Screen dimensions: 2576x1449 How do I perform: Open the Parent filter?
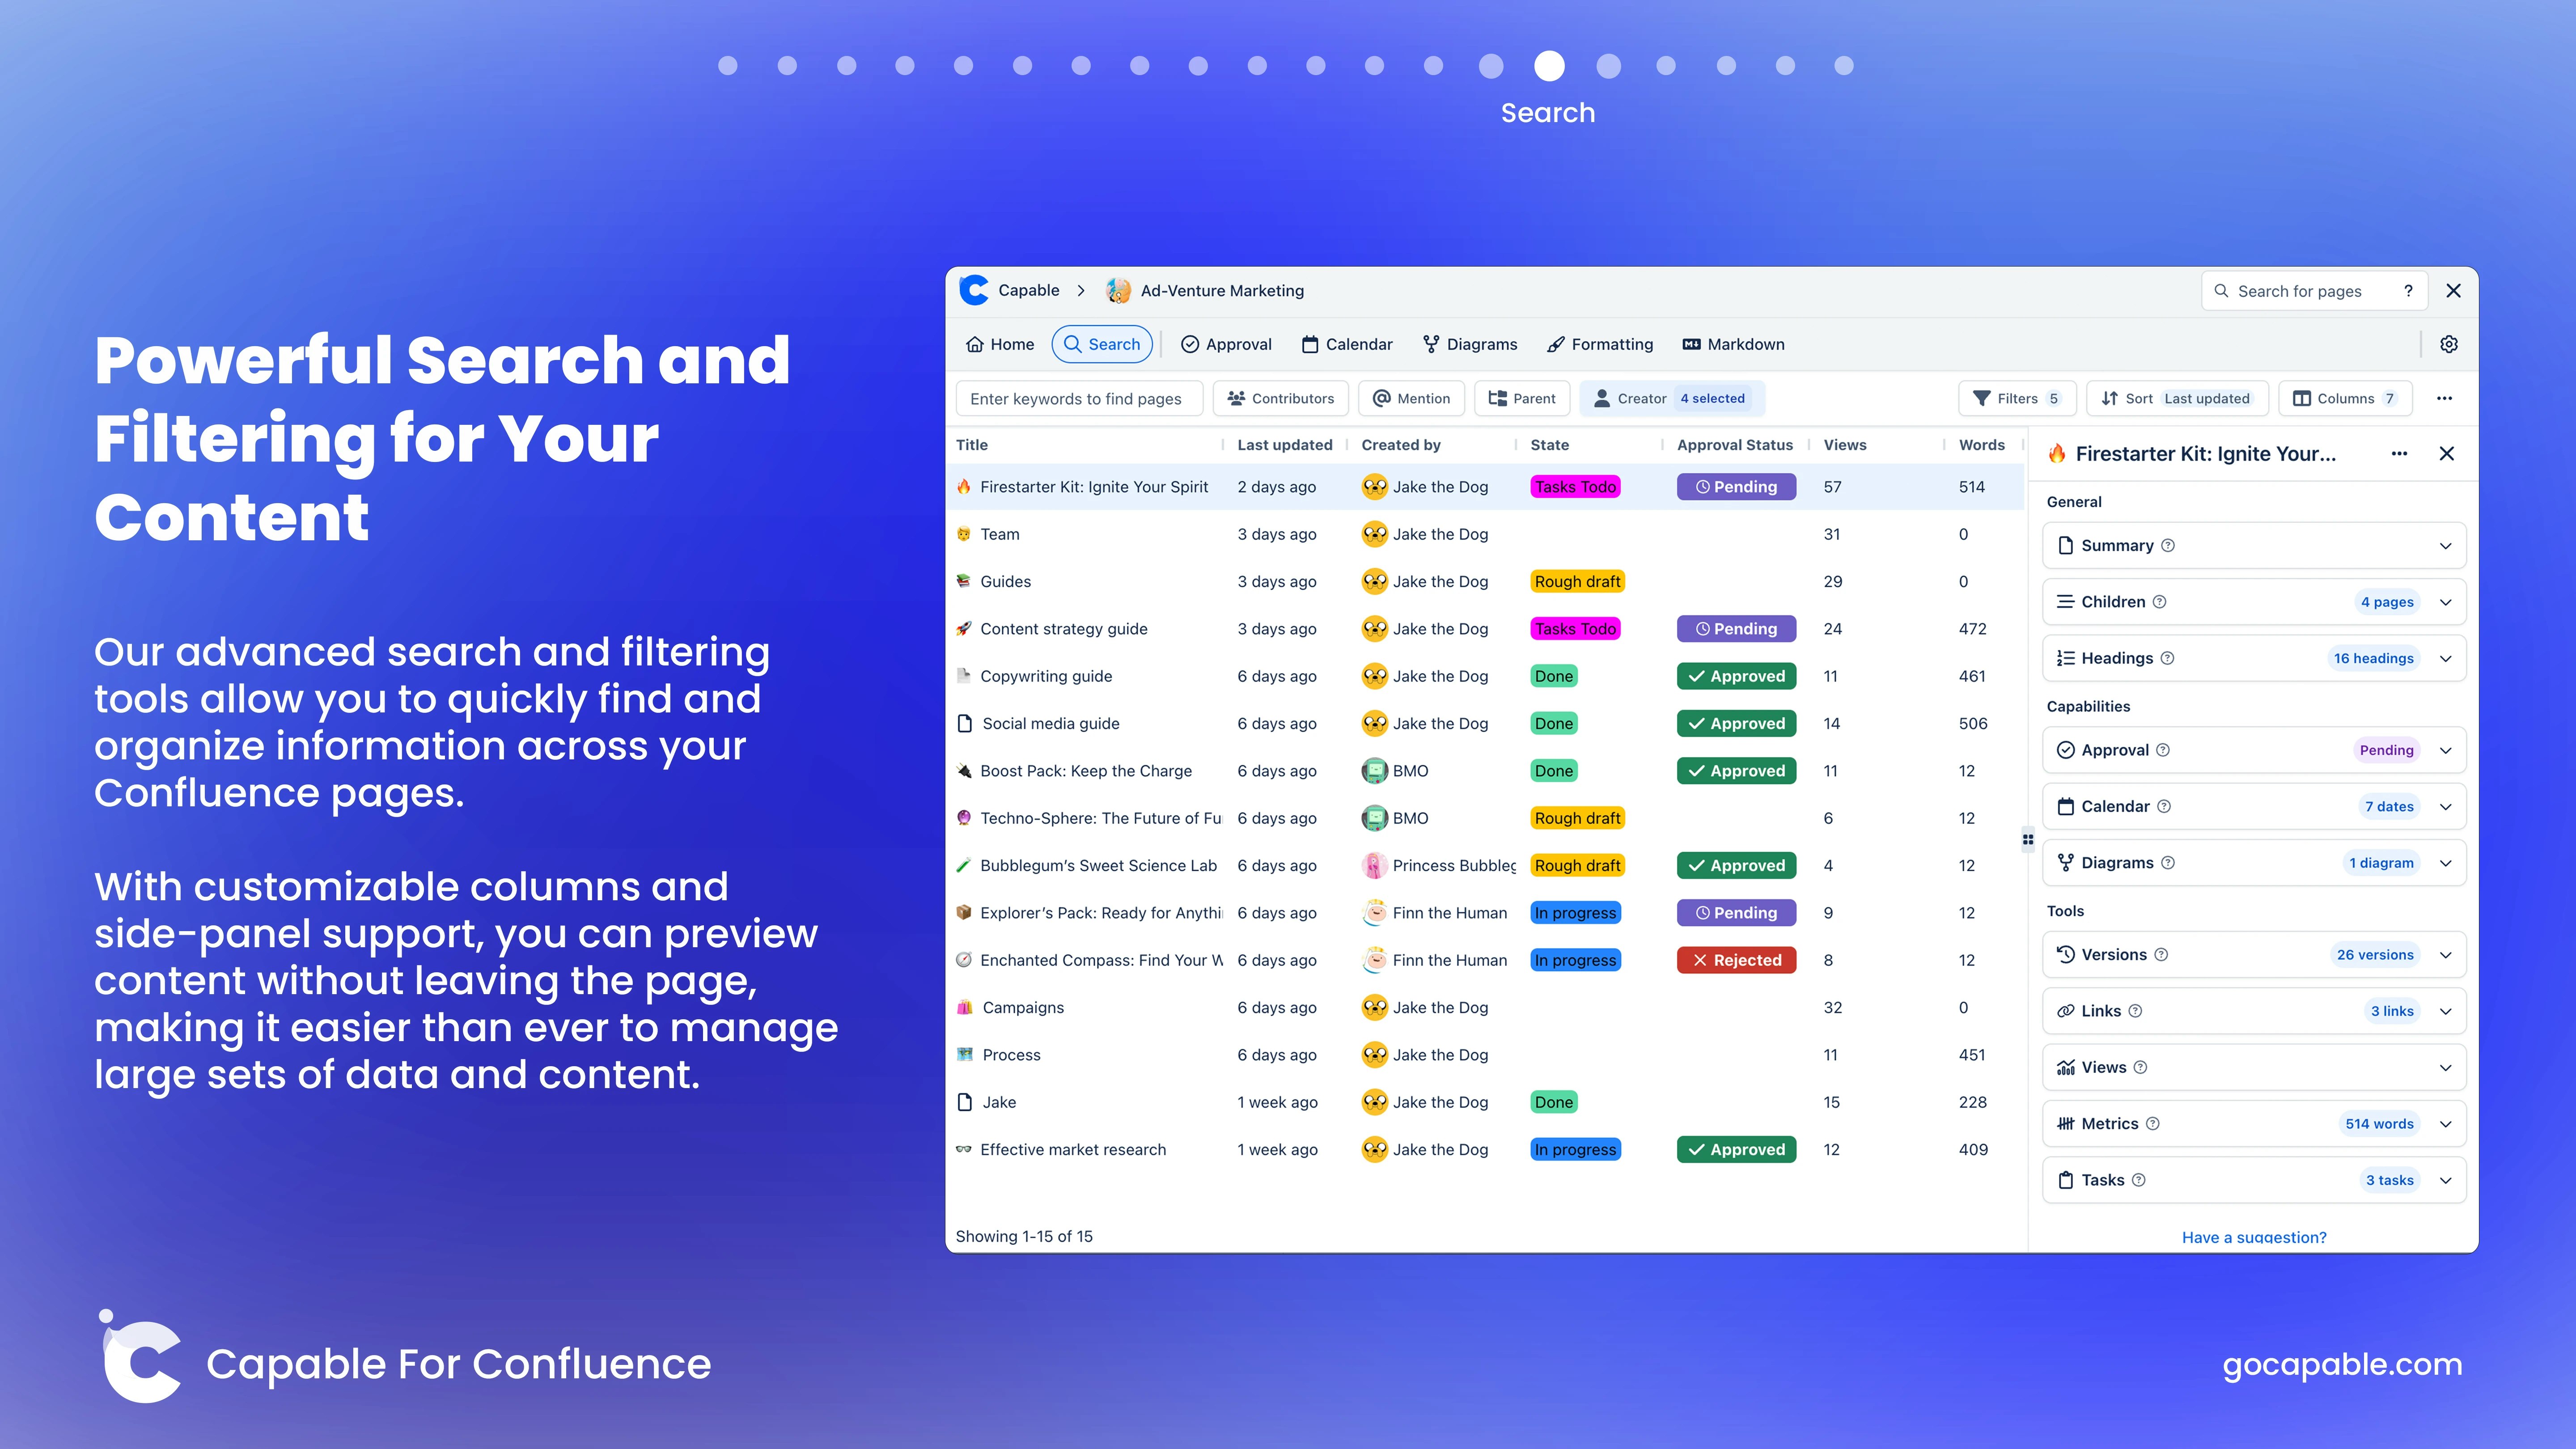1522,398
